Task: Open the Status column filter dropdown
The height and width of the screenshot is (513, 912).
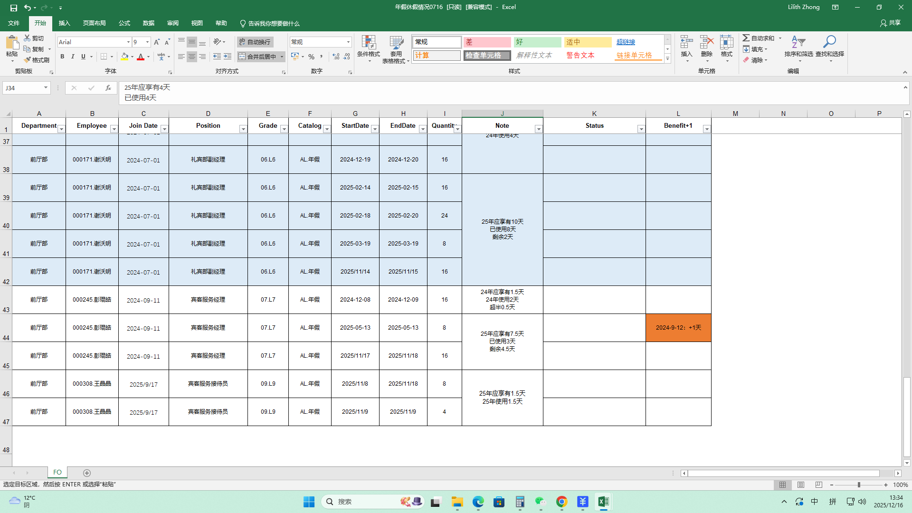Action: coord(641,129)
